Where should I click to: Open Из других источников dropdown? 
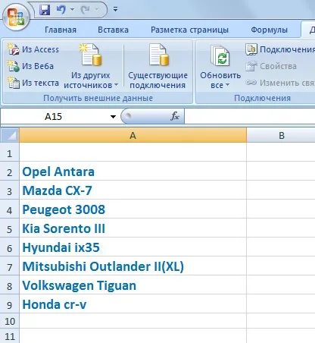tap(91, 66)
